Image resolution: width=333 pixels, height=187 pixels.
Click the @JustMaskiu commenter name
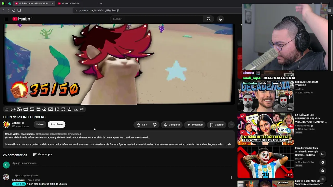tap(18, 180)
